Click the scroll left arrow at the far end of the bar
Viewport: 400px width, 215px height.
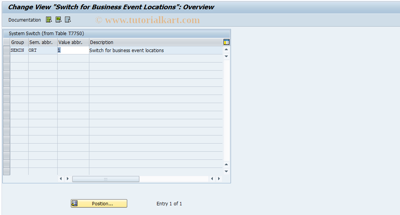pyautogui.click(x=212, y=179)
